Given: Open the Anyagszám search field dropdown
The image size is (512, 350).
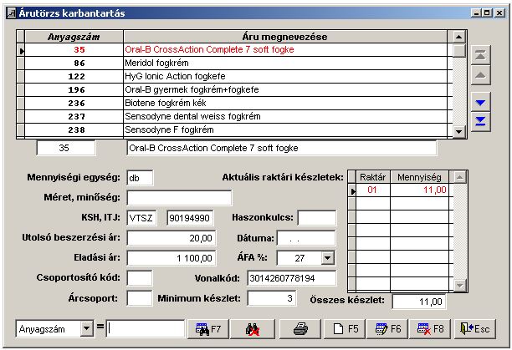Looking at the screenshot, I should (86, 329).
